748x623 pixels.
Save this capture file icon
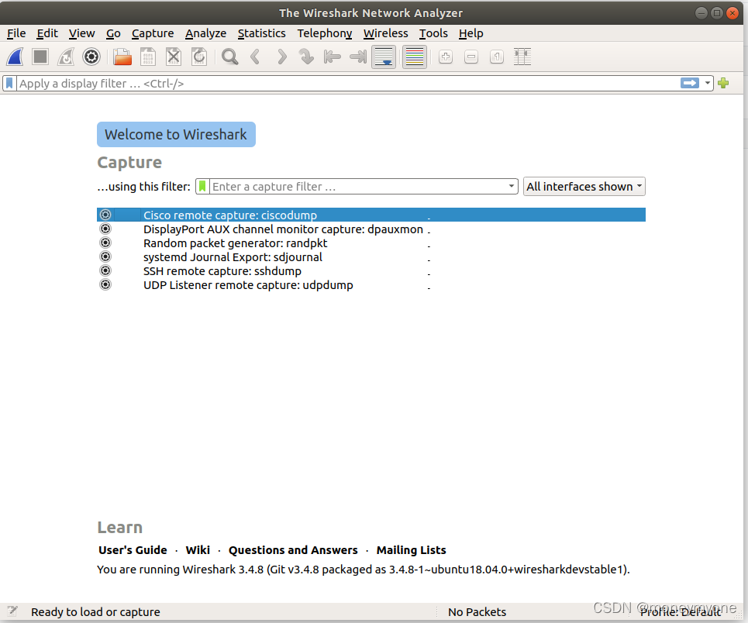[x=148, y=57]
